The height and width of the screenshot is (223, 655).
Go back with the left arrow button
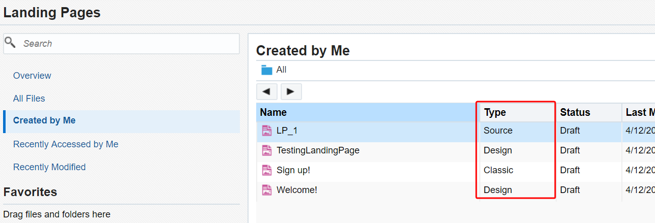[267, 91]
